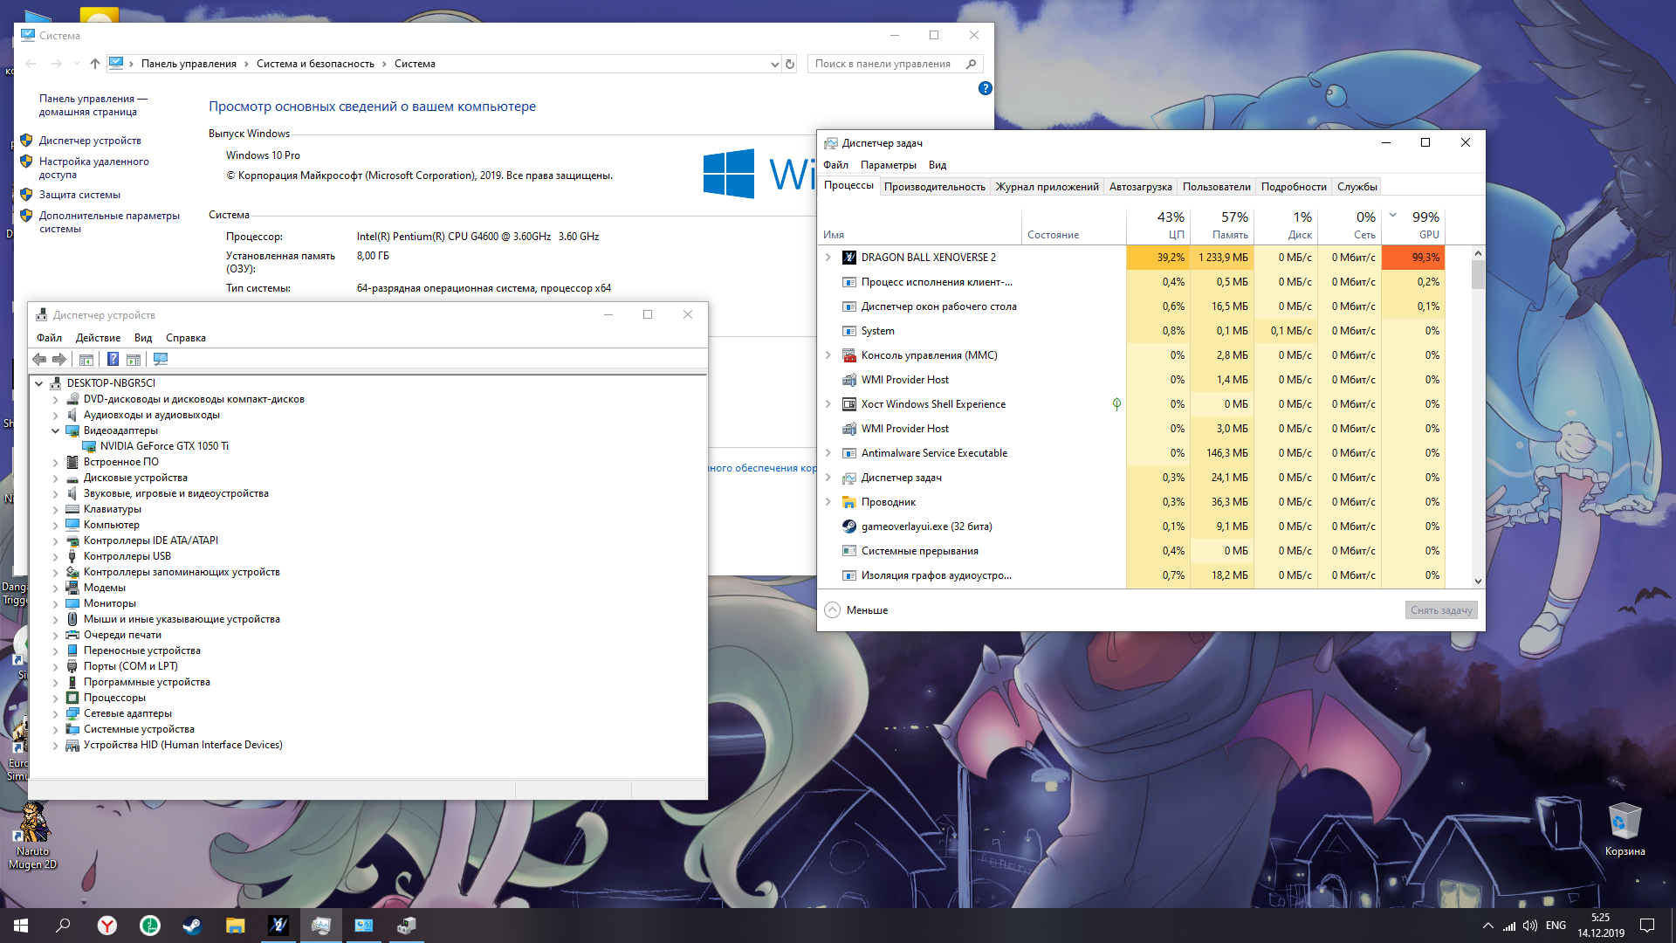Open clock and date in taskbar
The height and width of the screenshot is (943, 1676).
[1600, 926]
